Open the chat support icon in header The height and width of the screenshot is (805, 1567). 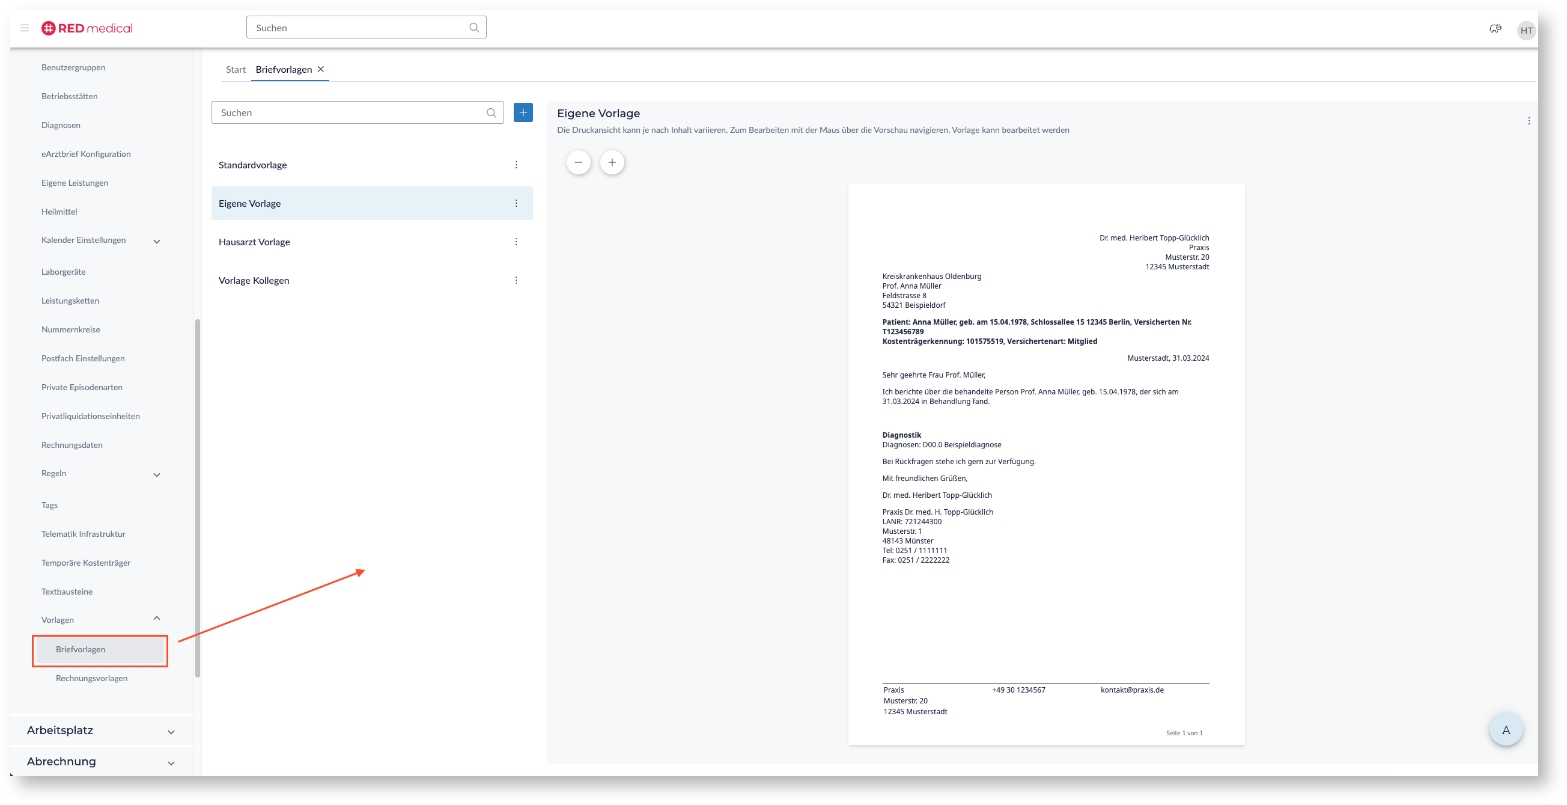[1494, 29]
